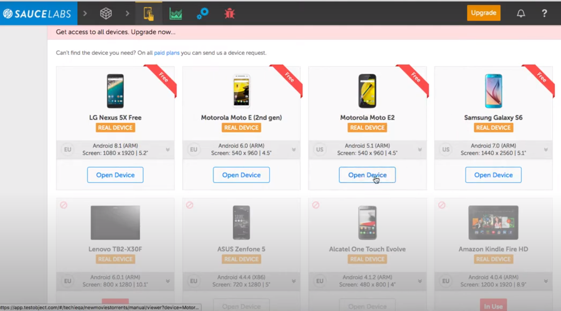The image size is (561, 311).
Task: Click the disabled Open Device under ASUS Zenfone 5
Action: click(241, 305)
